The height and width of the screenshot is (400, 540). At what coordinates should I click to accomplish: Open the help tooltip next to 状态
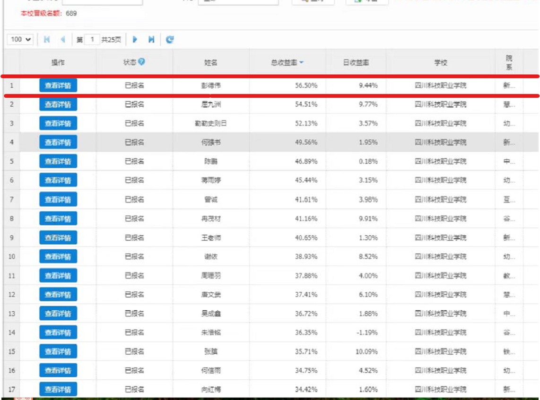point(141,61)
